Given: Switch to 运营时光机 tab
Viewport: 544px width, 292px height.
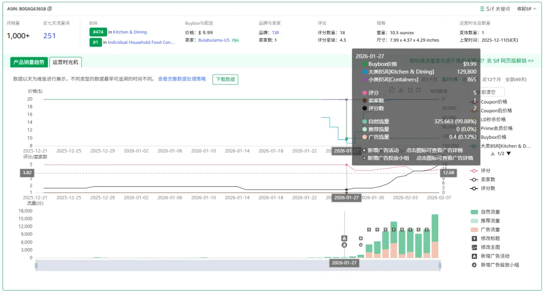Looking at the screenshot, I should coord(65,62).
